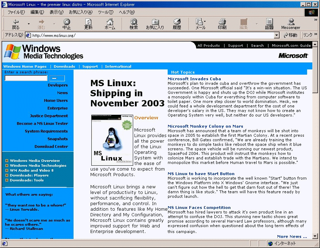Show browsing 履歴 history
This screenshot has height=248, width=320.
click(x=177, y=24)
